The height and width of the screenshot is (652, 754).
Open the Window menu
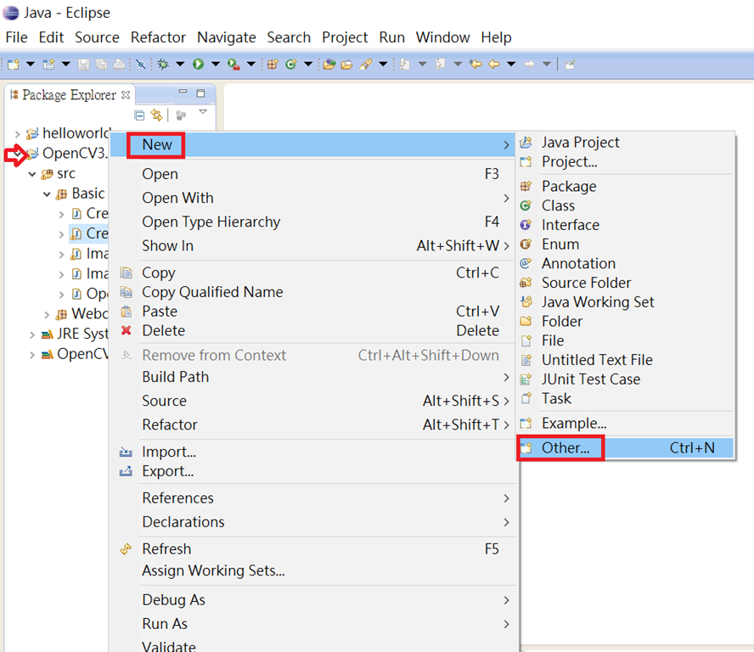click(442, 37)
